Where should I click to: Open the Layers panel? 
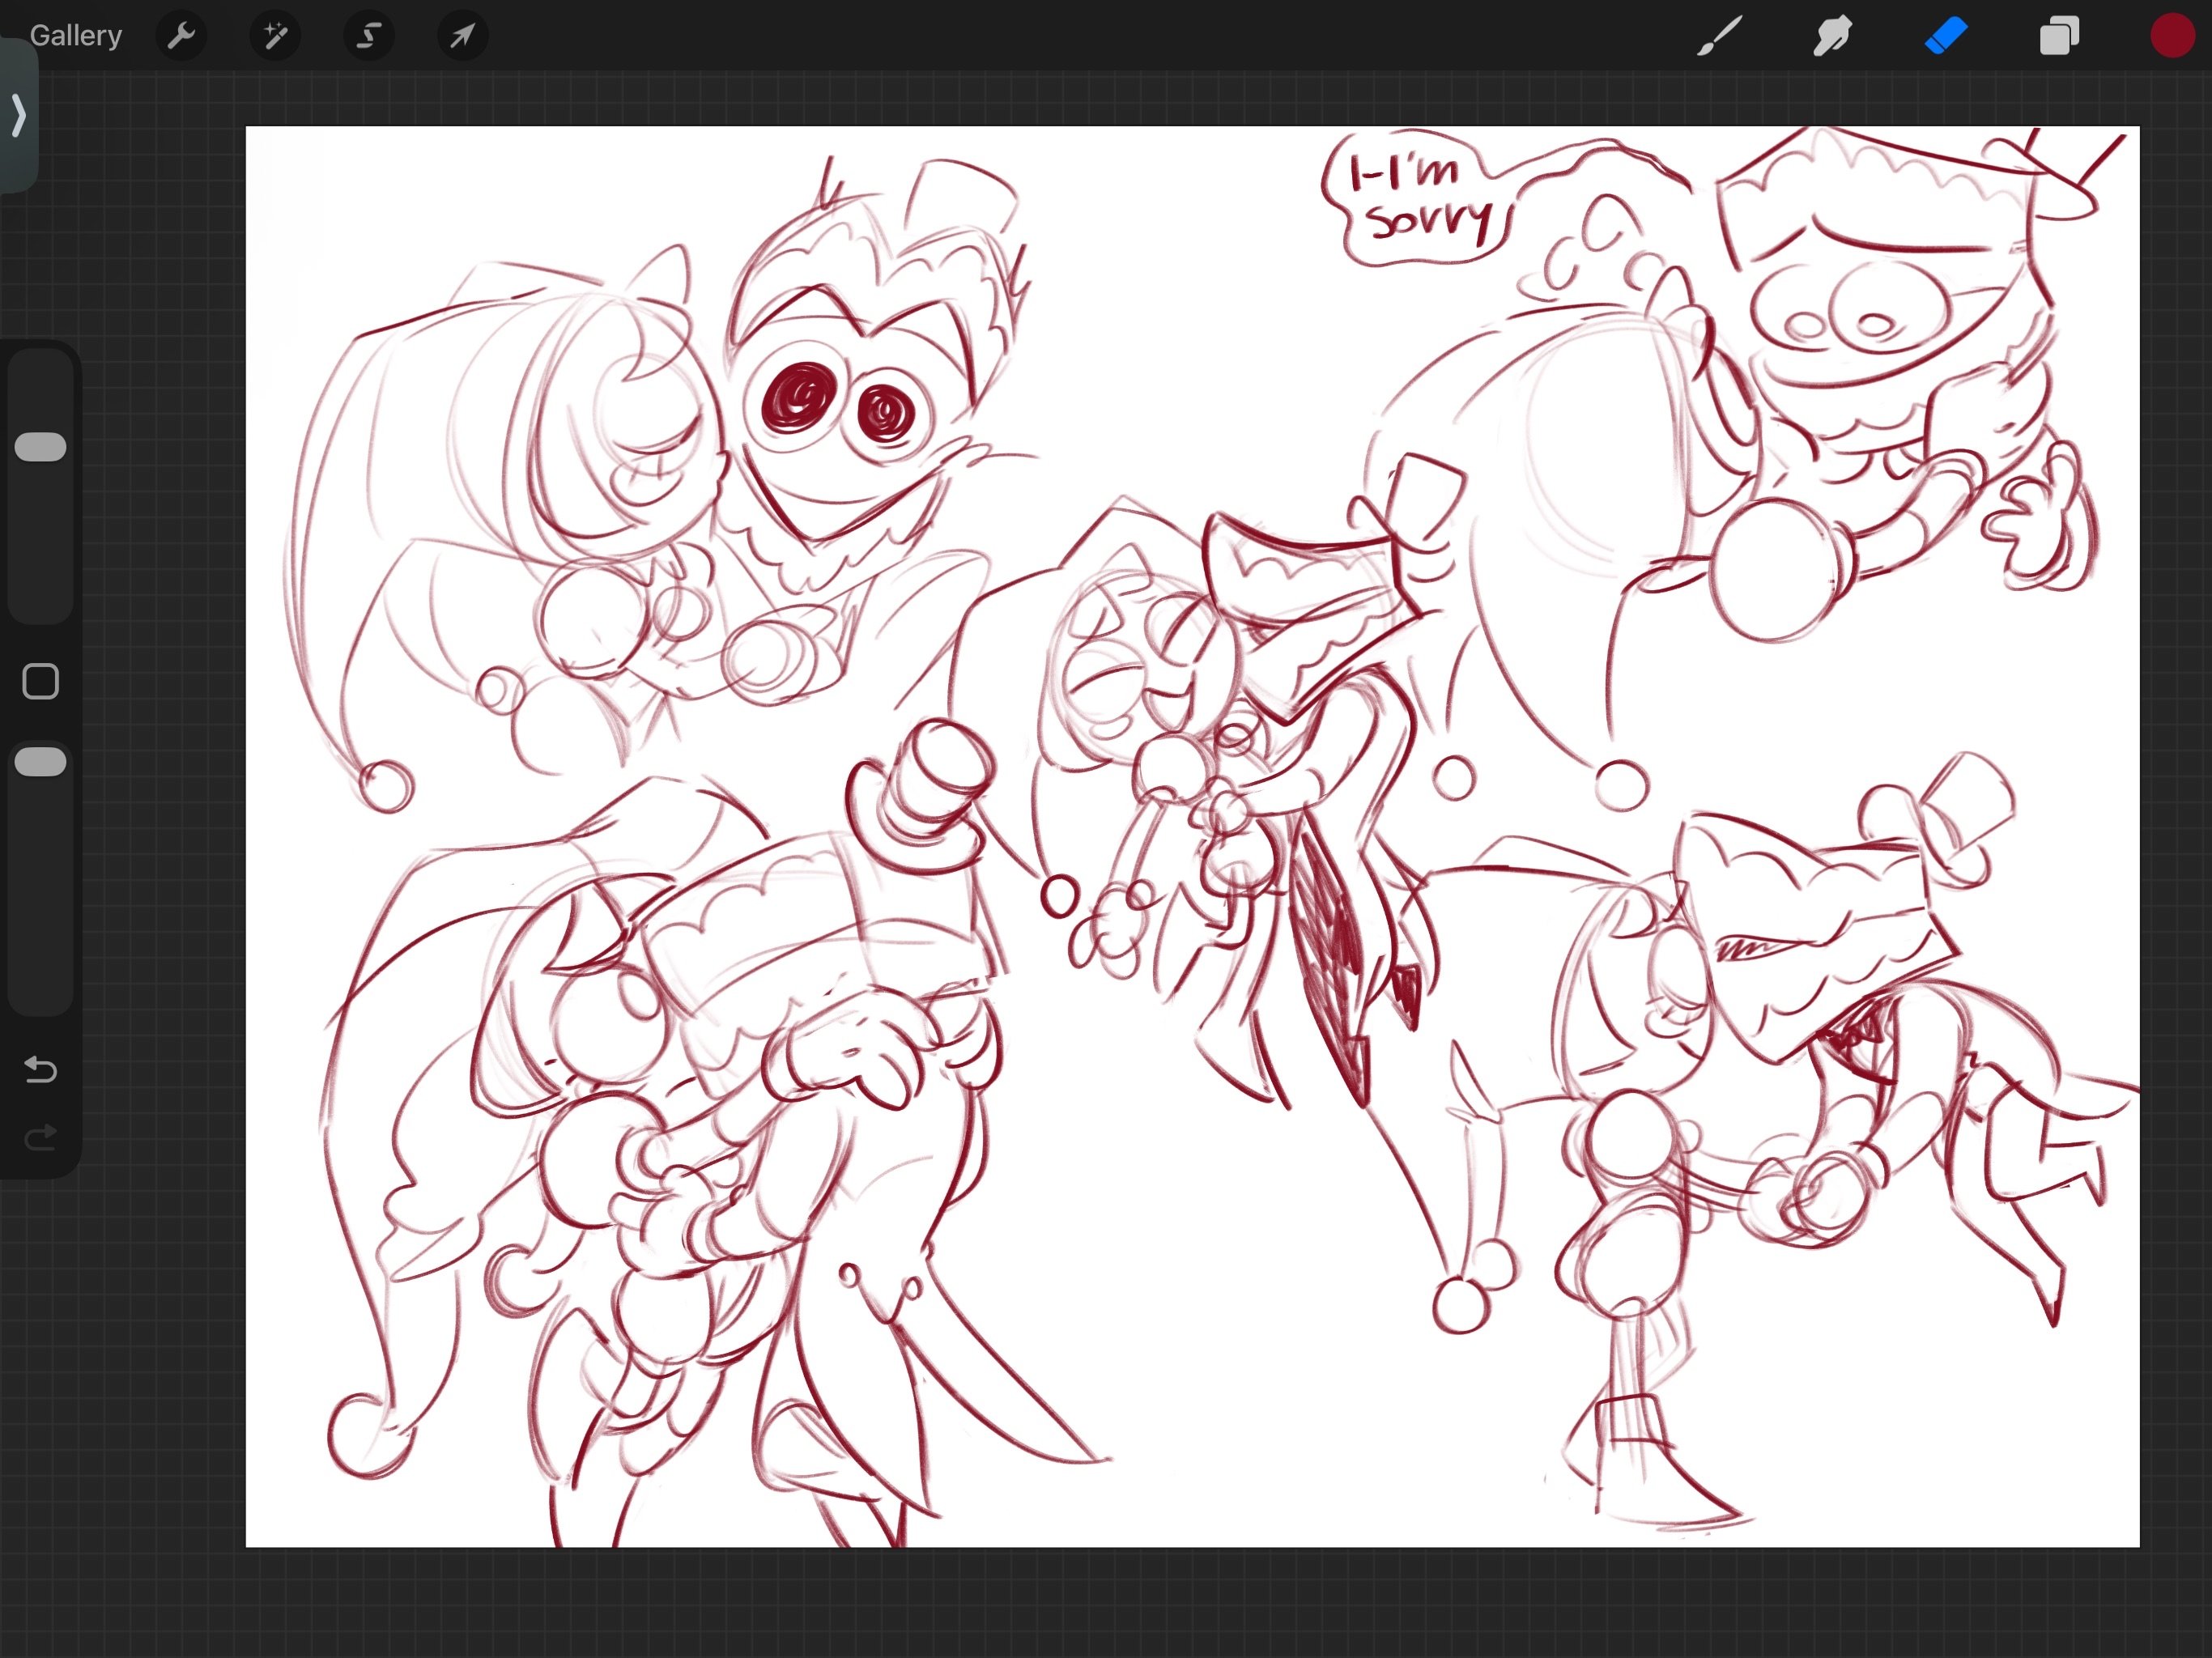[2059, 37]
